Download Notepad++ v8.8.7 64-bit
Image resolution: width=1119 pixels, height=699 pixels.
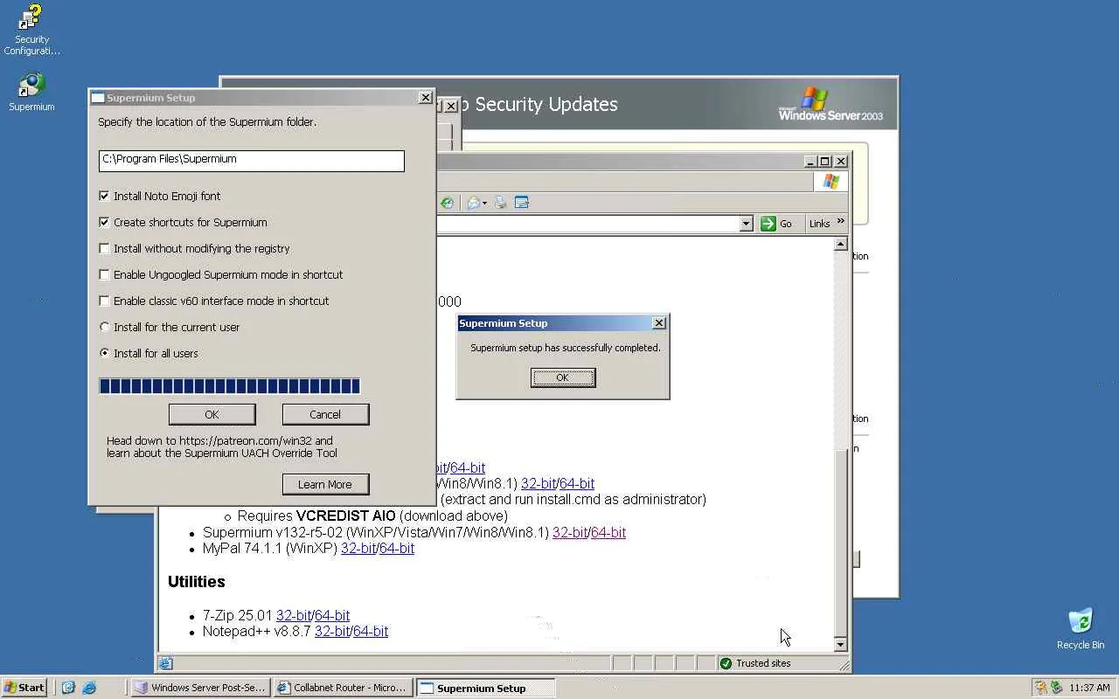pos(371,631)
